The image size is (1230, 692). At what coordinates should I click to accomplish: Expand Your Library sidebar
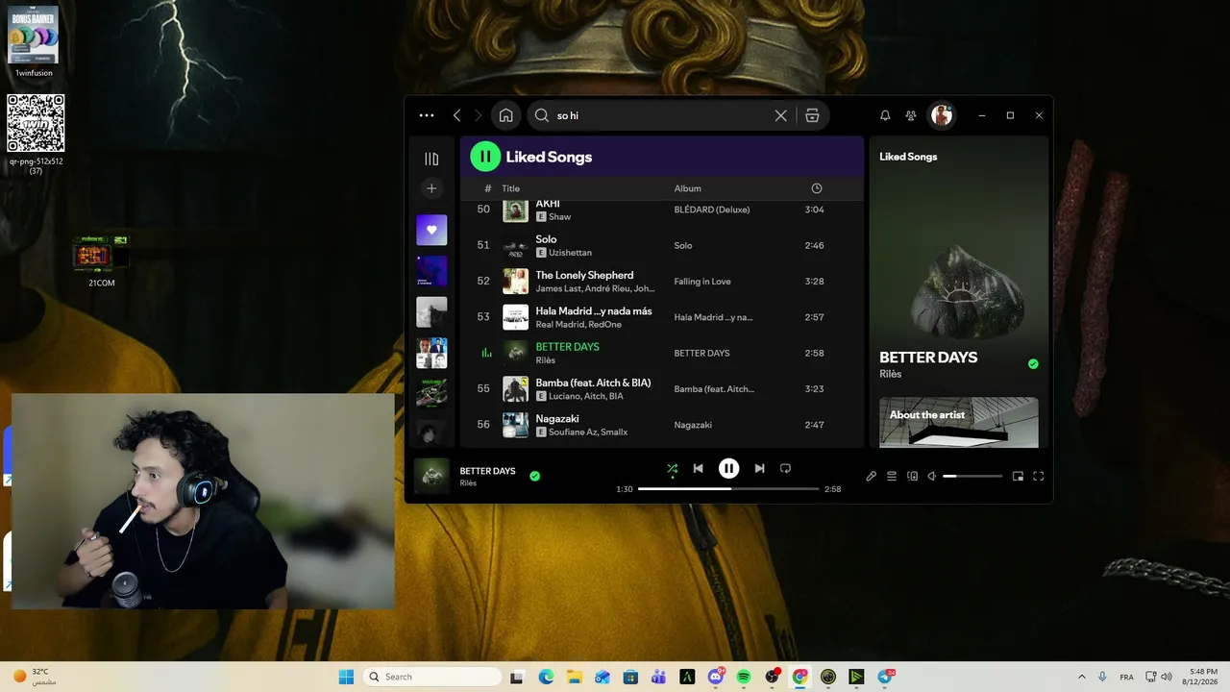[x=431, y=159]
